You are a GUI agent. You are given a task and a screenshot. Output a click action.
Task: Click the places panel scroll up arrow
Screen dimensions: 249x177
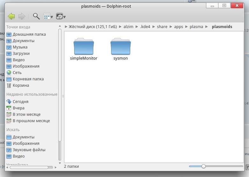pyautogui.click(x=60, y=26)
